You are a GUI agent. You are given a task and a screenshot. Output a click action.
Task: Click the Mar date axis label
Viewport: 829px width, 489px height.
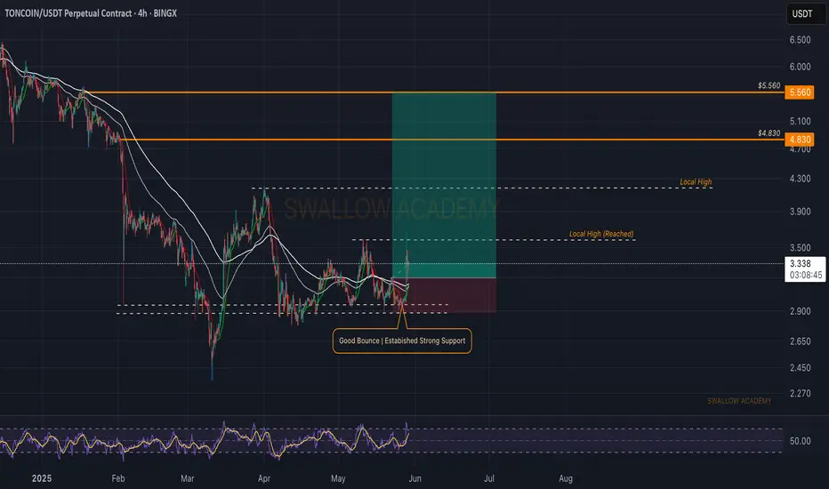(187, 478)
